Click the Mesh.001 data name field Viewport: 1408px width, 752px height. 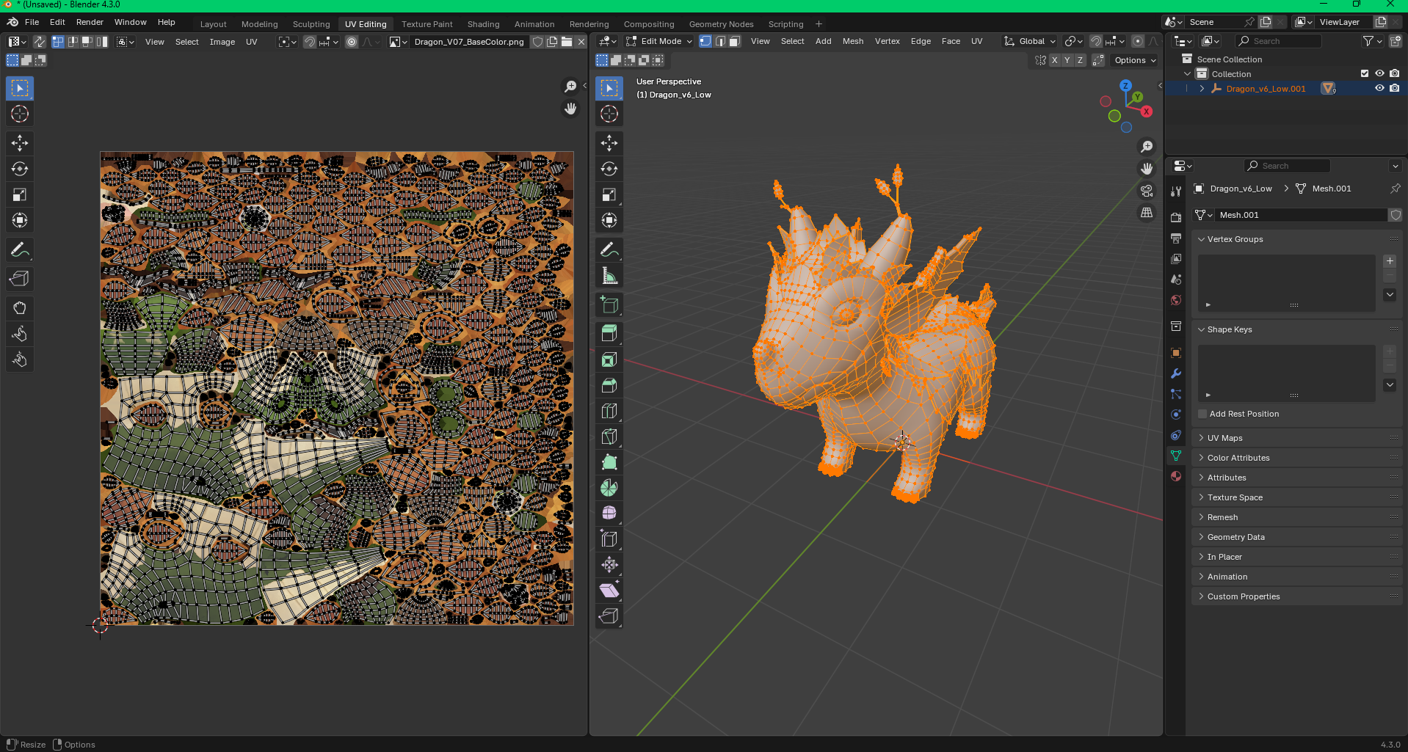(1301, 215)
